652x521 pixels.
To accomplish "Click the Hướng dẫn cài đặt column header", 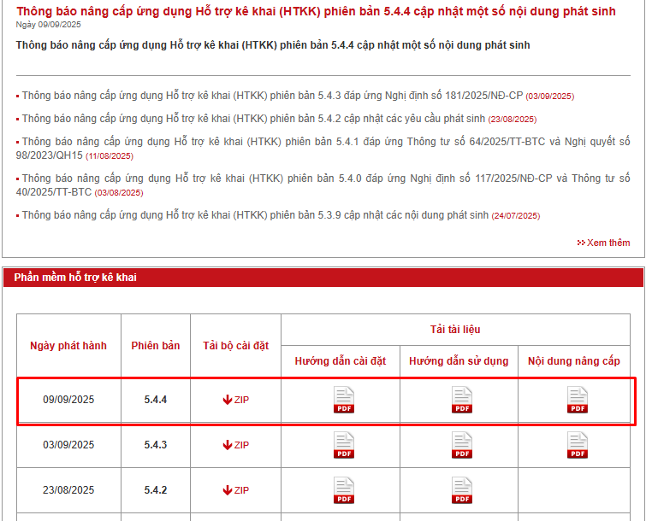I will [341, 361].
